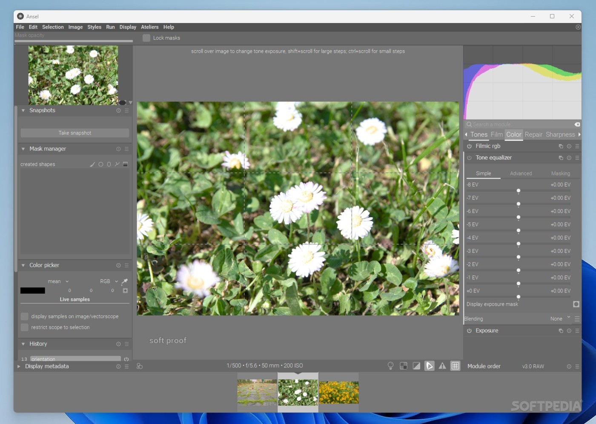Viewport: 596px width, 424px height.
Task: Toggle raw overexposed checkerboard indicator
Action: pyautogui.click(x=404, y=366)
